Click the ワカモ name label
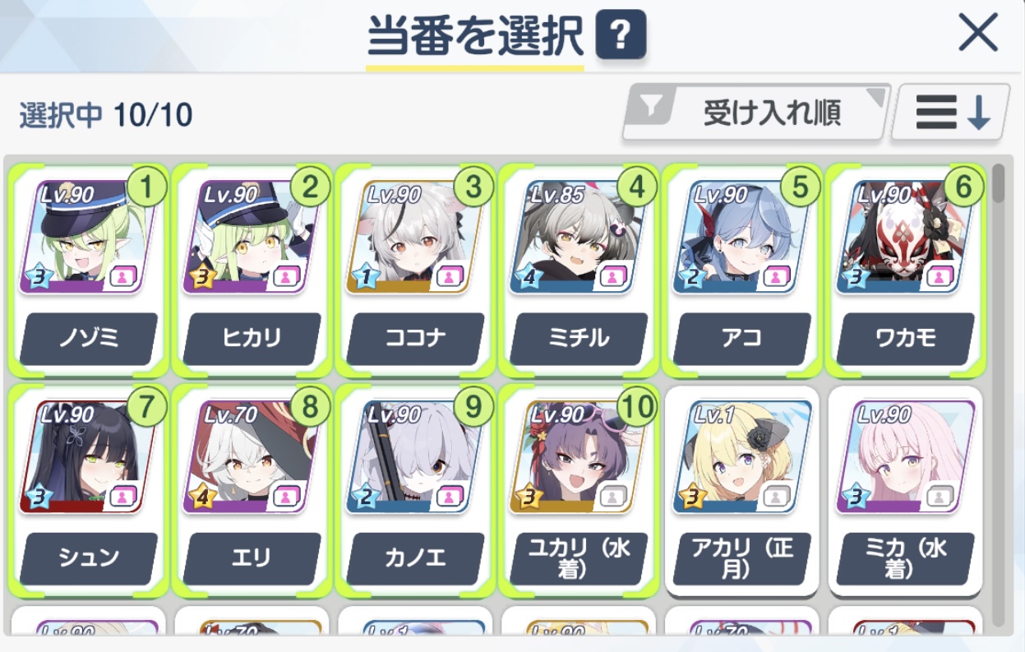 point(906,339)
